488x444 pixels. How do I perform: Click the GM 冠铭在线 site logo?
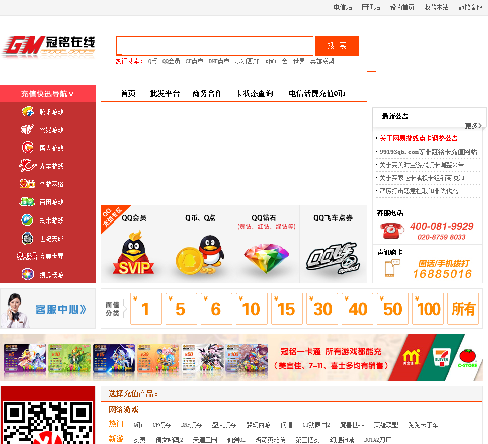click(x=48, y=47)
